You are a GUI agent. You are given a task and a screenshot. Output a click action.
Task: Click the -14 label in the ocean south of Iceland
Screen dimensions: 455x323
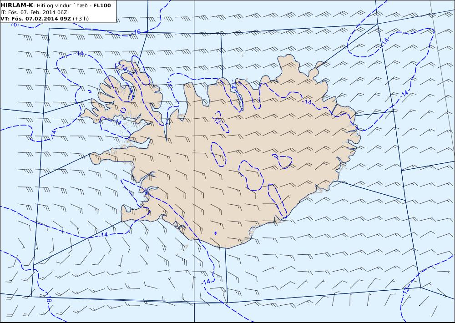tap(206, 282)
